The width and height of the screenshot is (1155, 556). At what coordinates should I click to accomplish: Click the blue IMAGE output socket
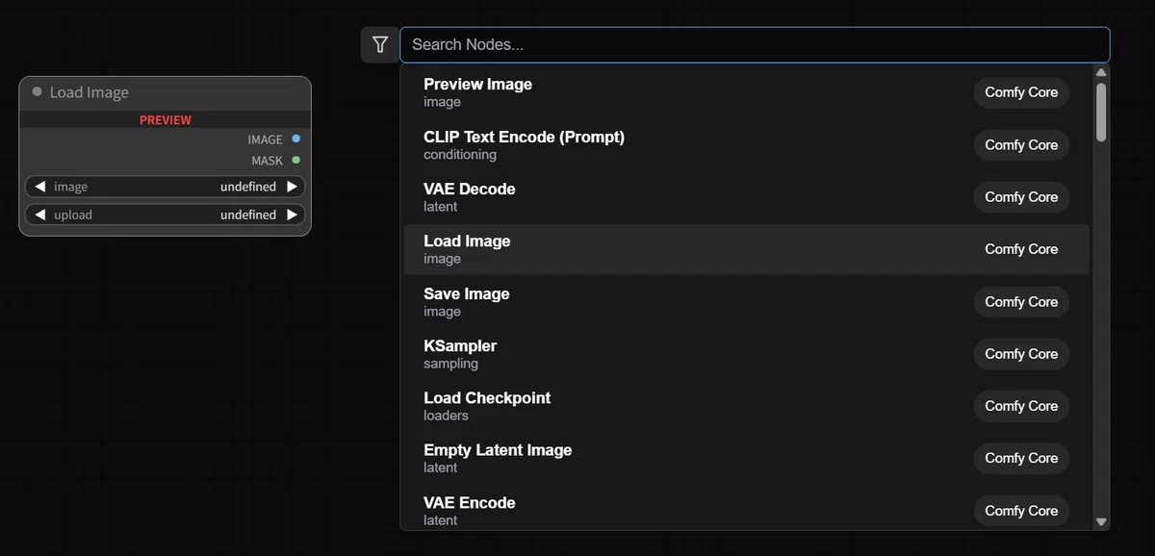click(x=295, y=139)
